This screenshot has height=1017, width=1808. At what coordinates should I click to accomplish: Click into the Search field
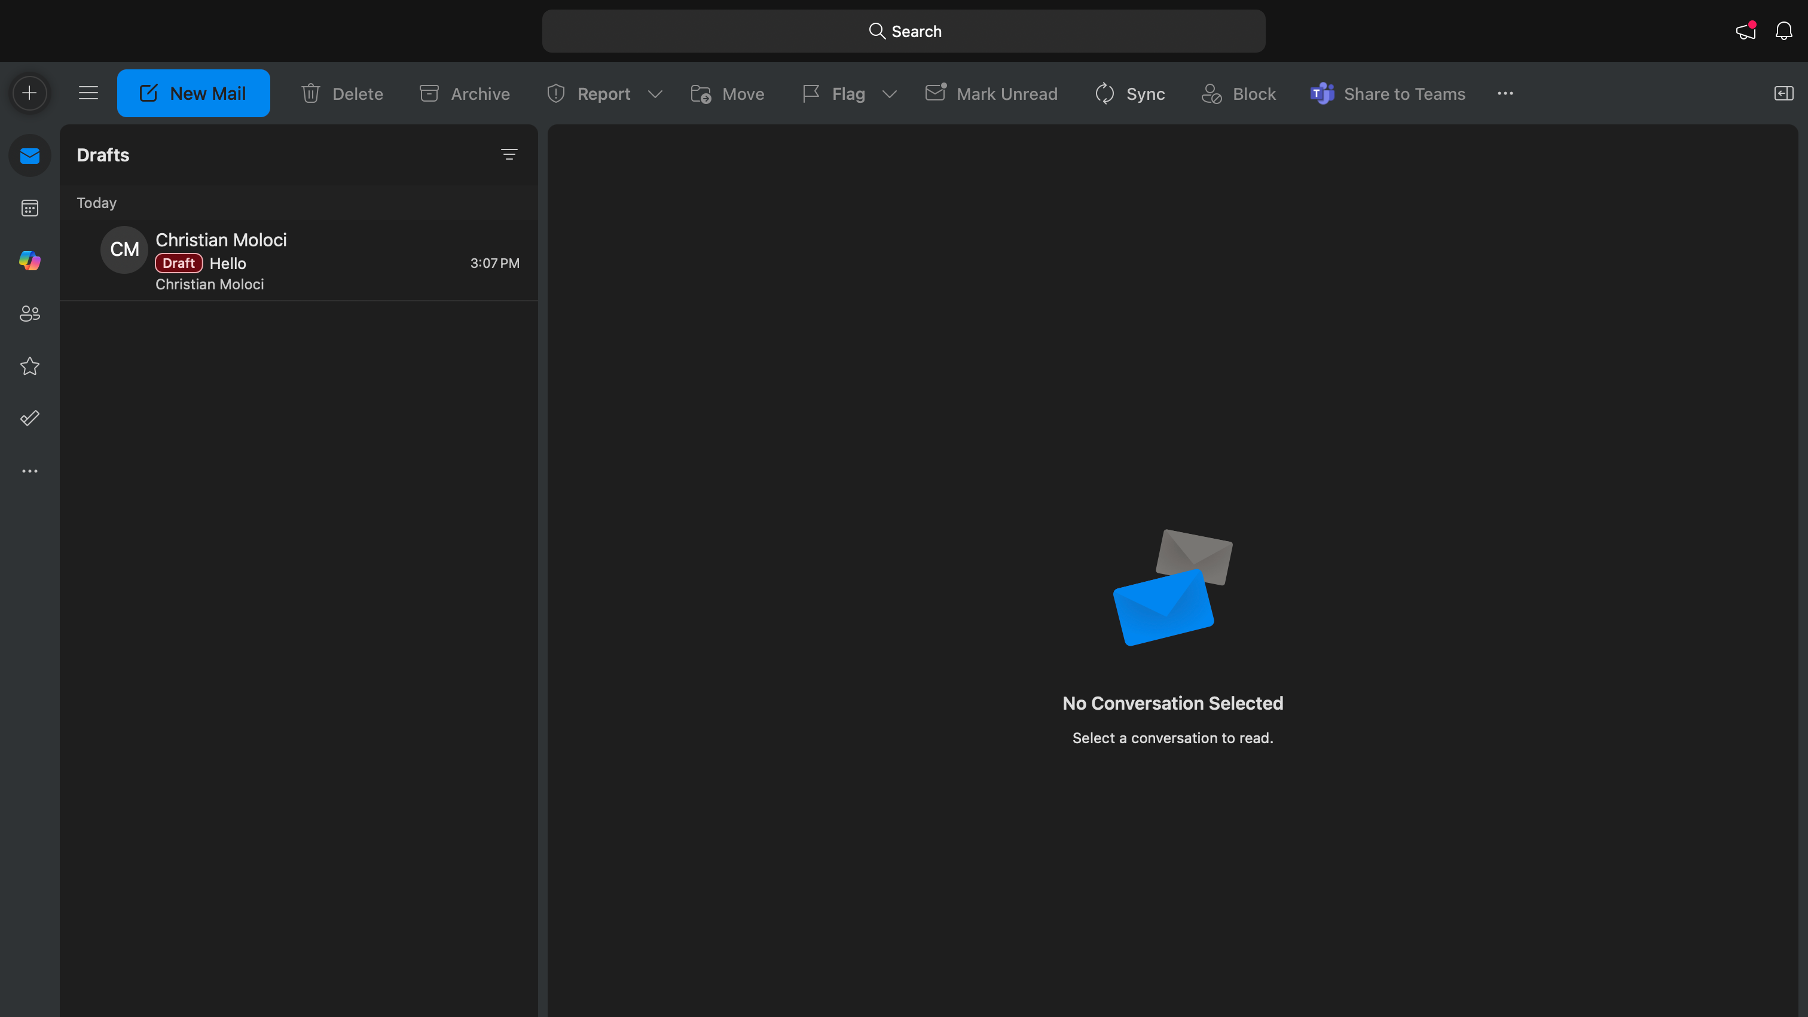pyautogui.click(x=903, y=31)
